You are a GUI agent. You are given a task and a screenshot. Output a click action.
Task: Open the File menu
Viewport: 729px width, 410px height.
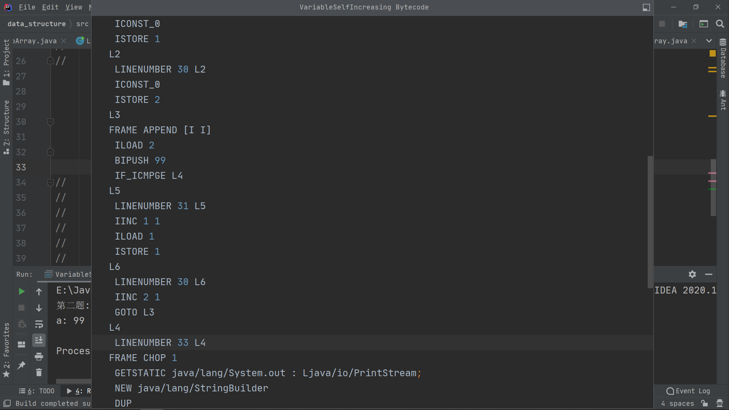(x=27, y=7)
